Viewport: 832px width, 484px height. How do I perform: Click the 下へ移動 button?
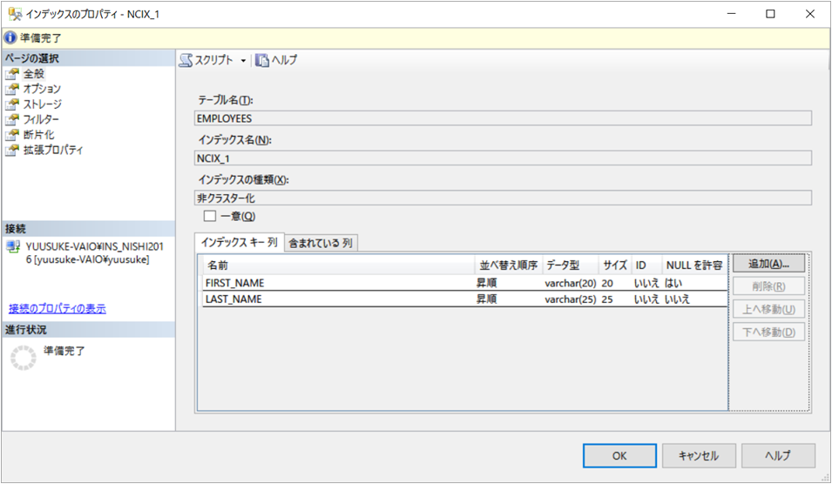tap(769, 332)
